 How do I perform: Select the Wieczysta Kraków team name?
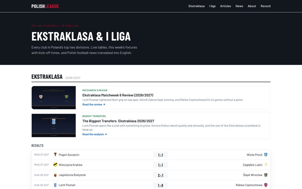(x=70, y=165)
